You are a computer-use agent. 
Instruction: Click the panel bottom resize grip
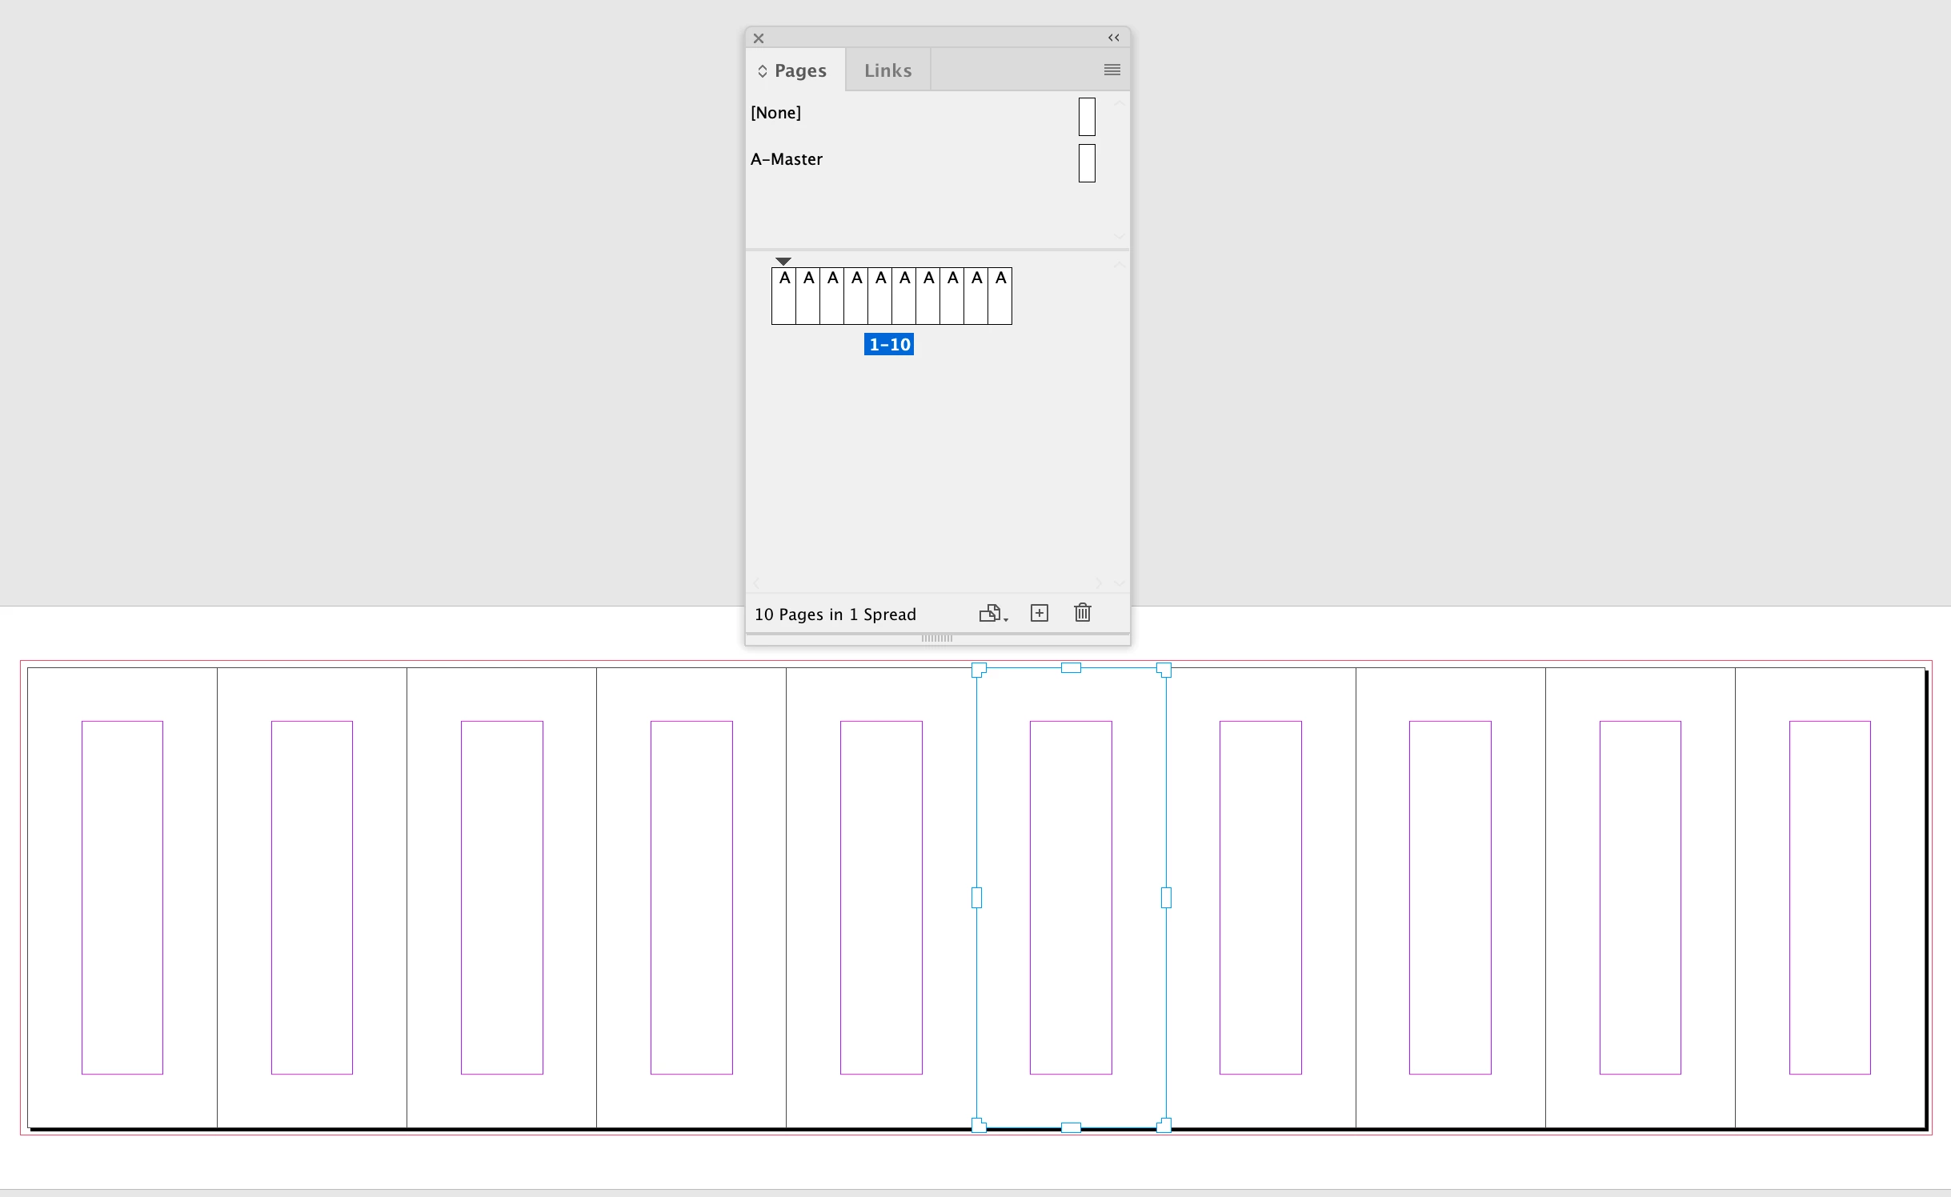(x=936, y=639)
